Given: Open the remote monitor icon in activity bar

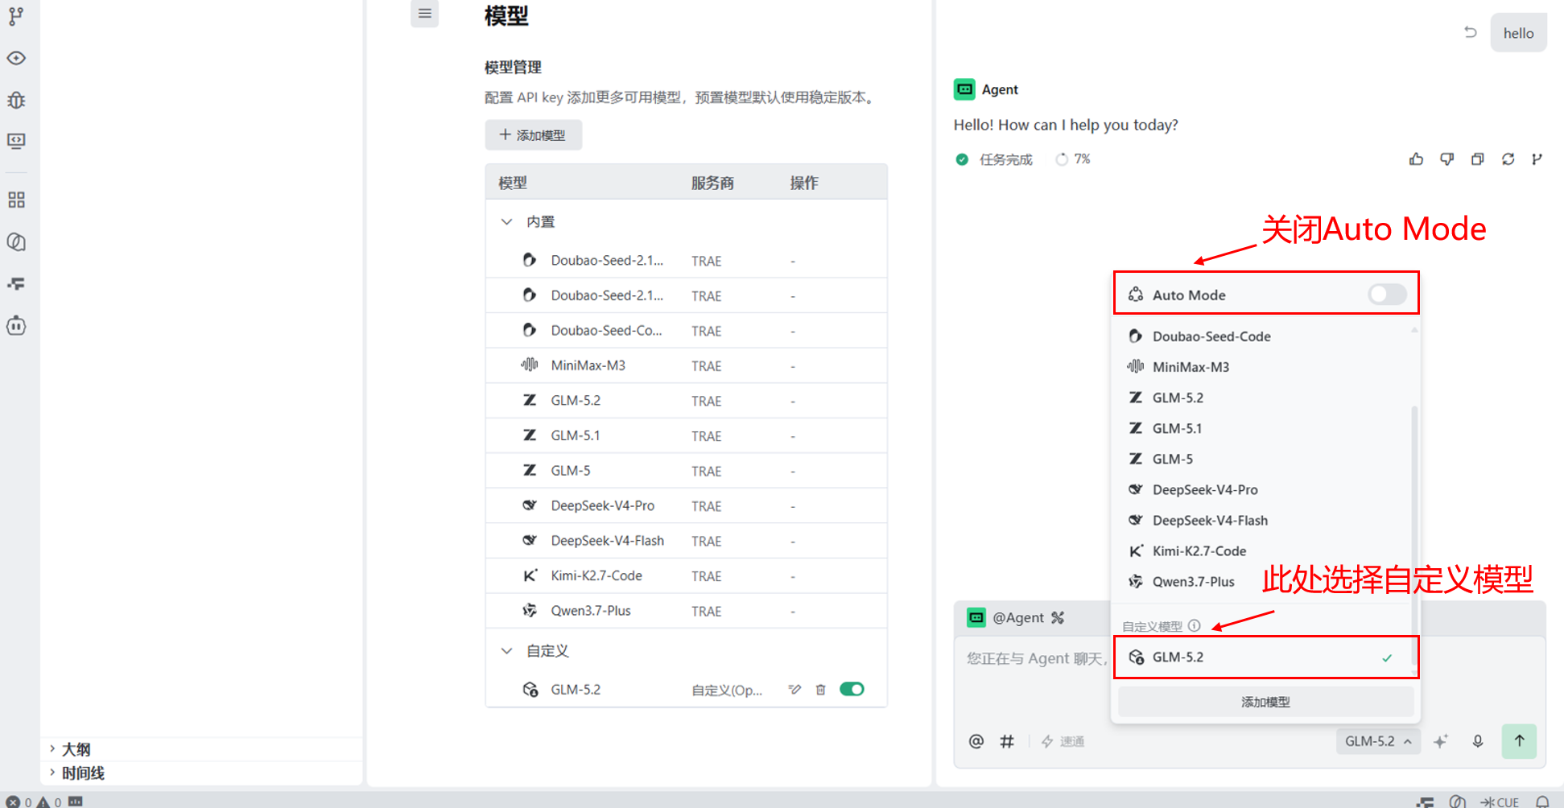Looking at the screenshot, I should [16, 141].
